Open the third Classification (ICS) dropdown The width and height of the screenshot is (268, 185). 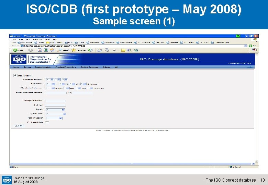click(x=65, y=79)
